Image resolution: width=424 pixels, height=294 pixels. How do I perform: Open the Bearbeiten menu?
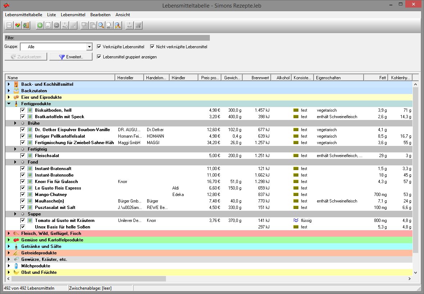pos(100,15)
